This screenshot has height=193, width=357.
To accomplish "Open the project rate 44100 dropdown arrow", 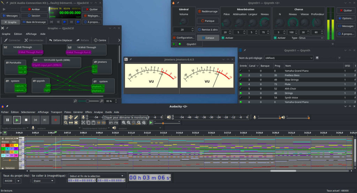I will pyautogui.click(x=18, y=181).
